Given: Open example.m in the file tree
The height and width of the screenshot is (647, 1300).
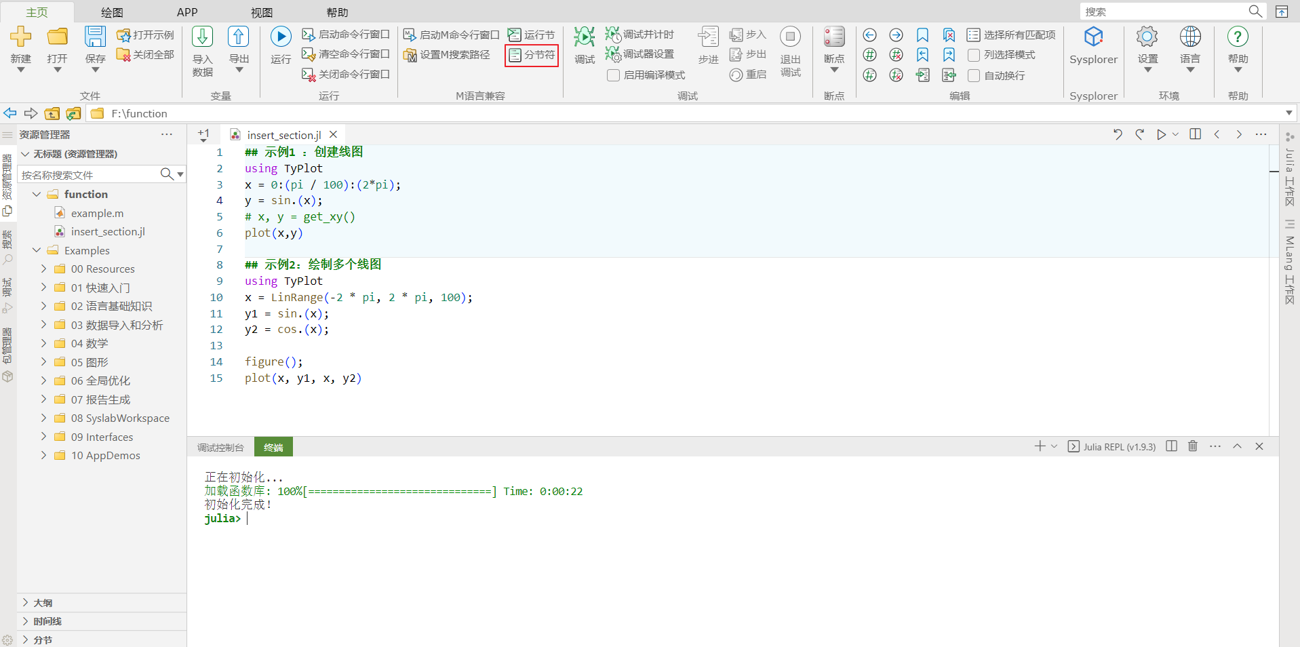Looking at the screenshot, I should pos(97,213).
